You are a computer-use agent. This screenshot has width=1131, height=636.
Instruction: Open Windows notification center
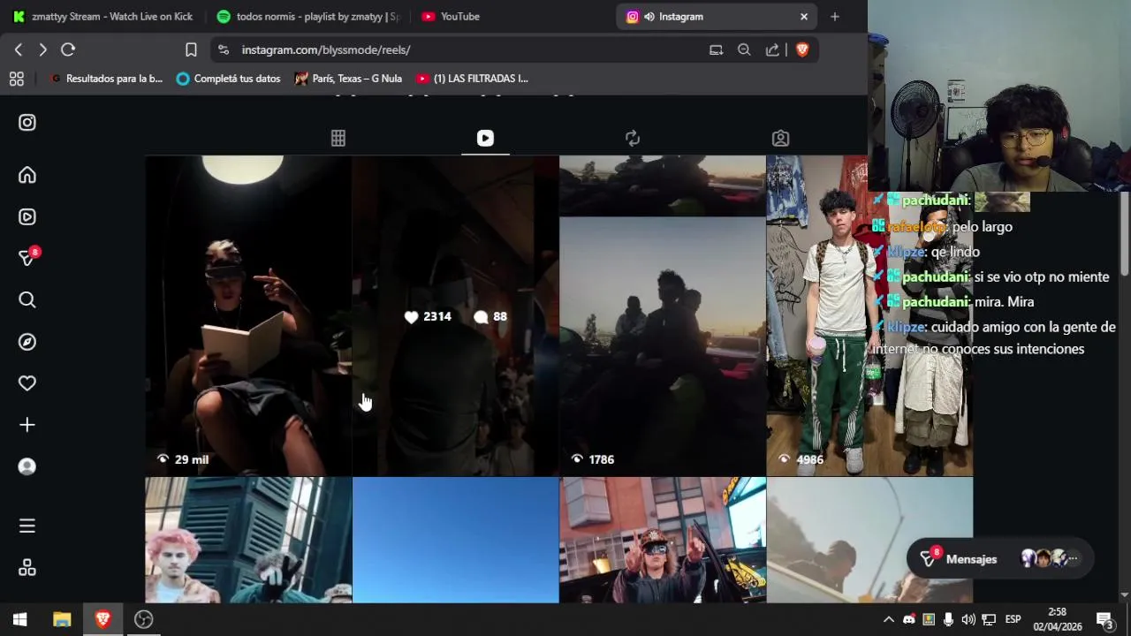pos(1104,619)
